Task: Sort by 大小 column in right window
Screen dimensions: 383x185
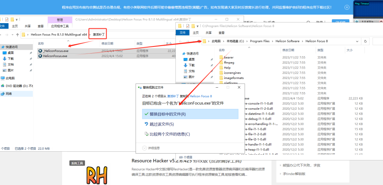Action: coord(349,50)
